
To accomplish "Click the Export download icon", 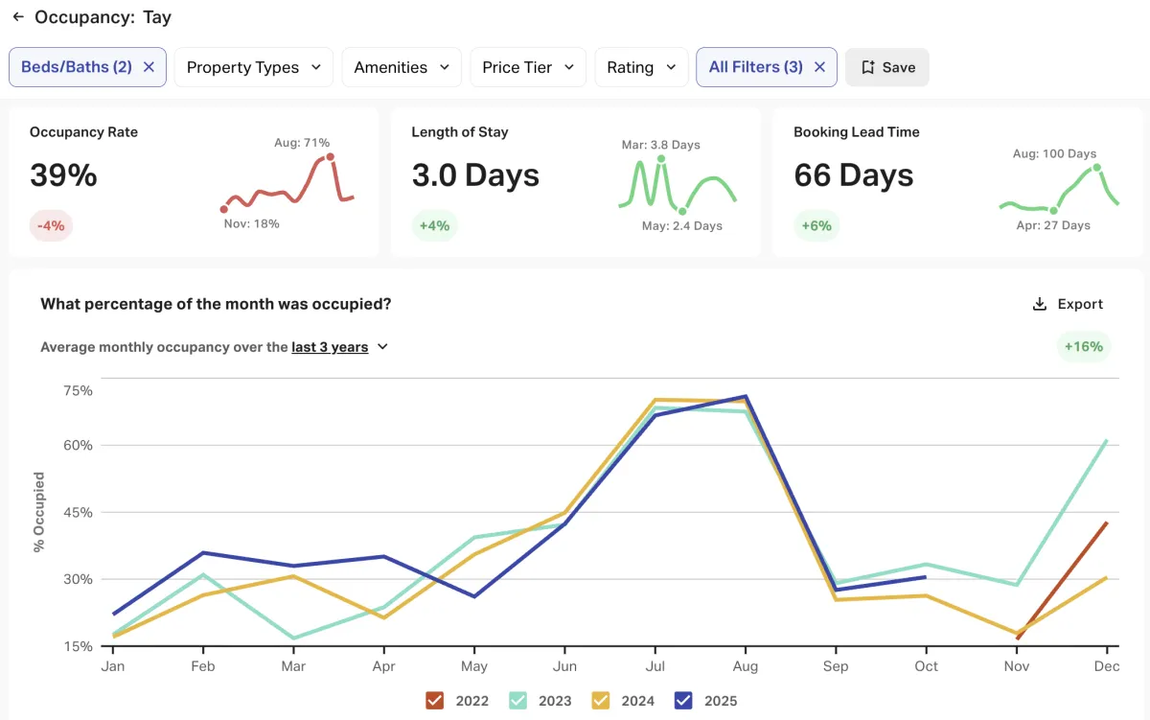I will click(1039, 304).
